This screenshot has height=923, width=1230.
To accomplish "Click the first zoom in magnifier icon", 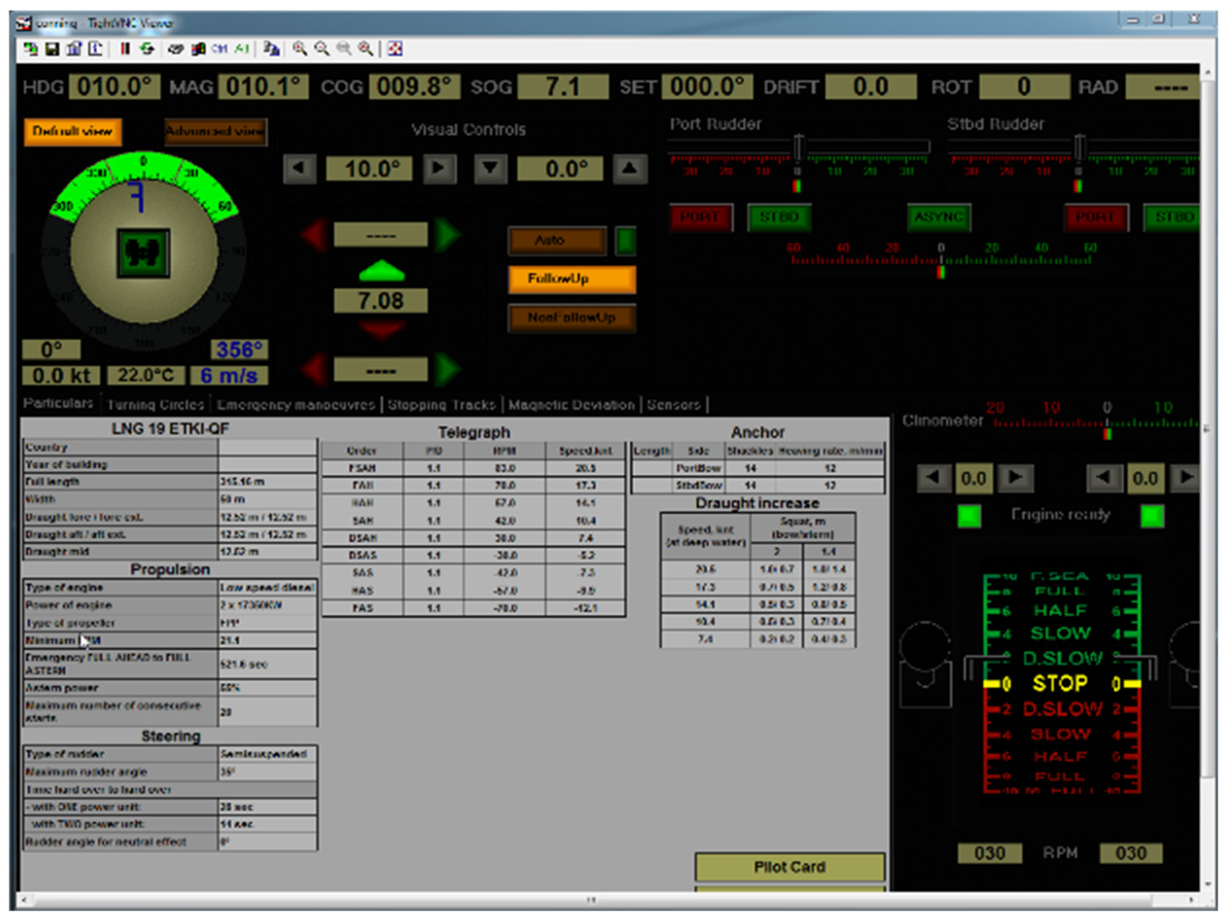I will pyautogui.click(x=300, y=49).
